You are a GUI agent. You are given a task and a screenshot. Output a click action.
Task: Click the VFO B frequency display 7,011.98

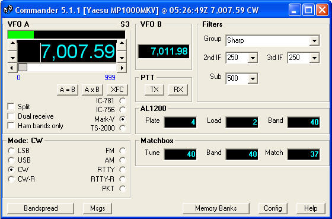(164, 51)
